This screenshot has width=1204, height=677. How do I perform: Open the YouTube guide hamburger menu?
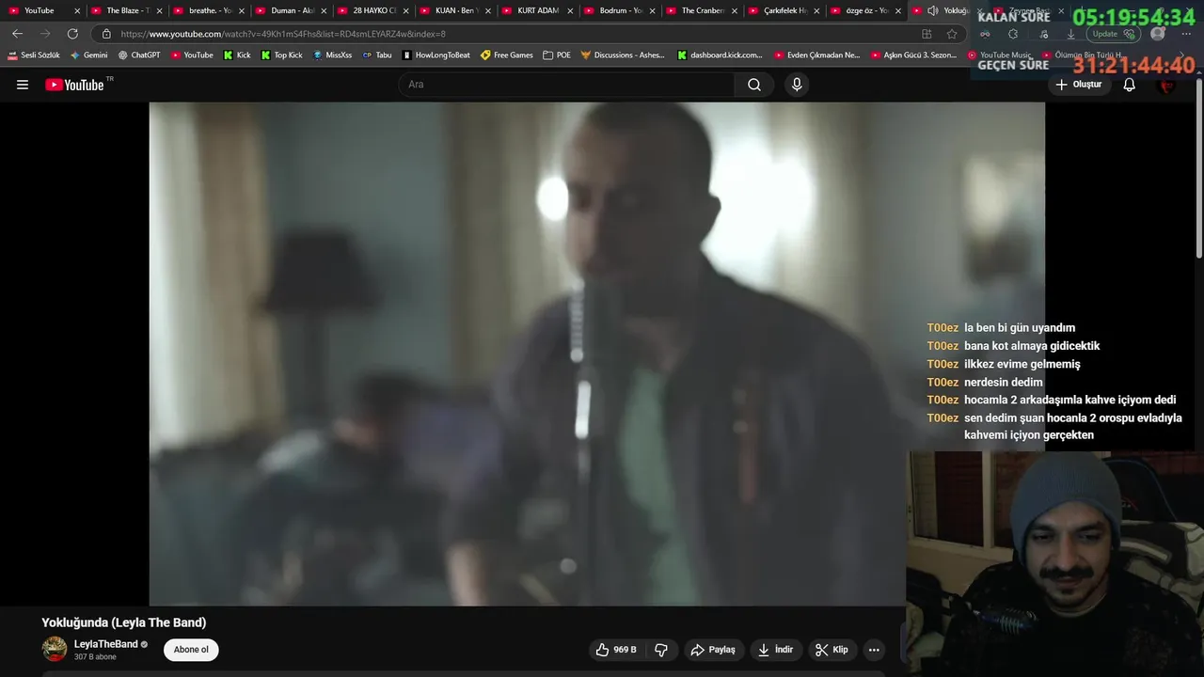click(23, 85)
